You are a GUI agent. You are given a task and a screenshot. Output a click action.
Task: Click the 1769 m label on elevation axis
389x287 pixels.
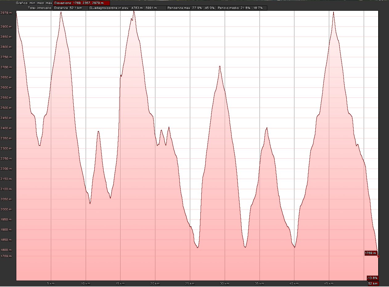pyautogui.click(x=6, y=256)
